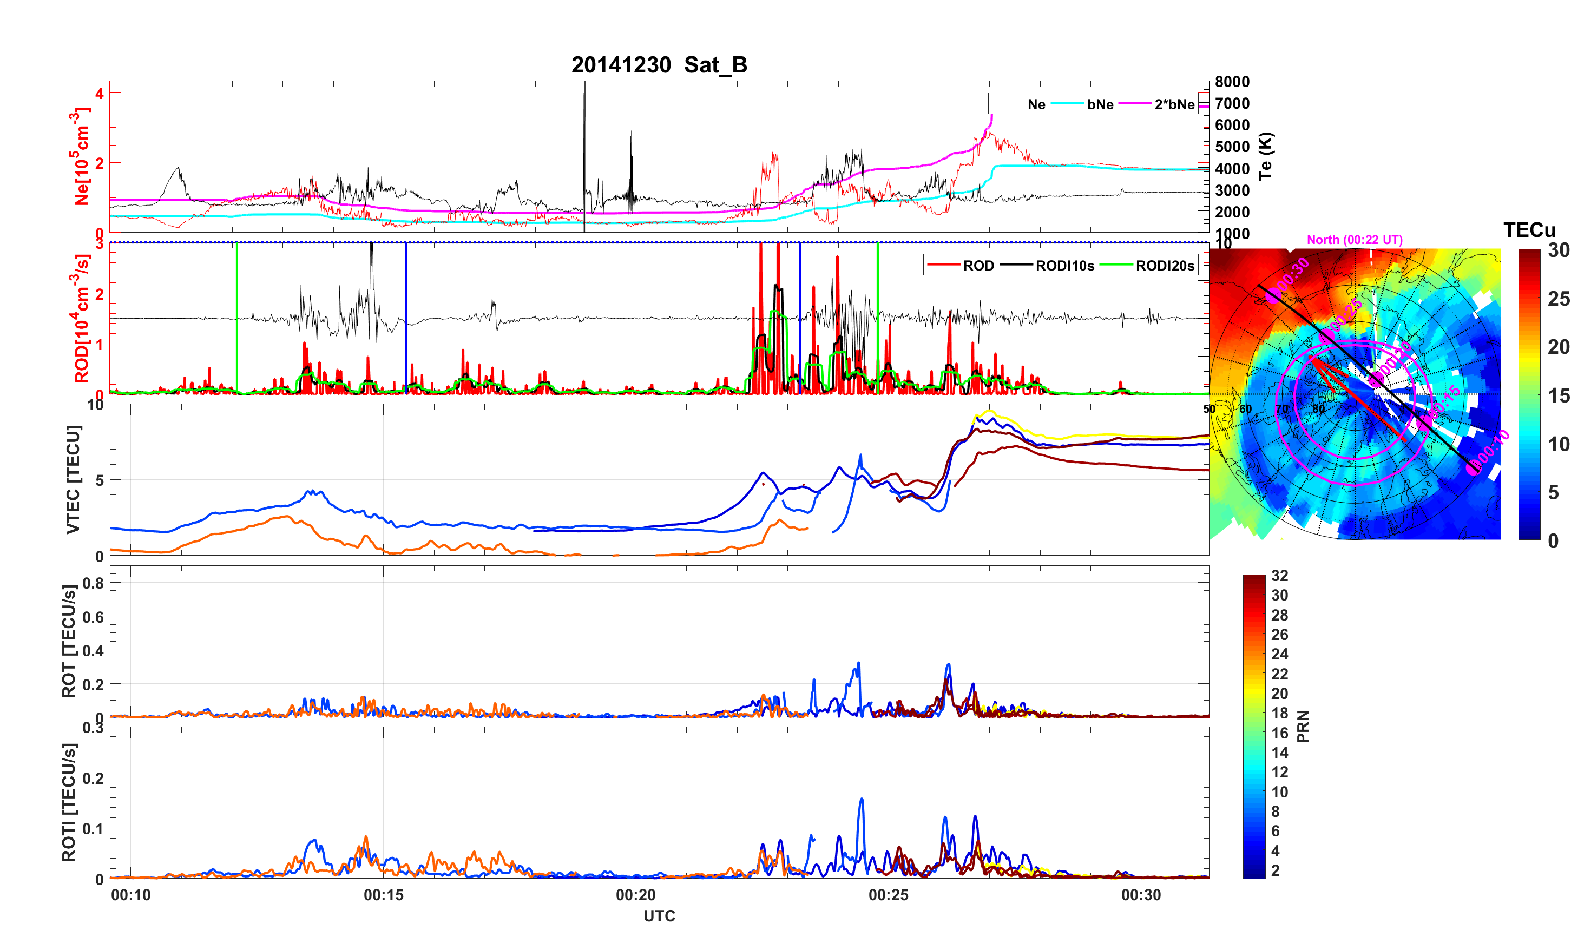1571x950 pixels.
Task: Click the 'Te (K)' axis label
Action: point(1265,156)
